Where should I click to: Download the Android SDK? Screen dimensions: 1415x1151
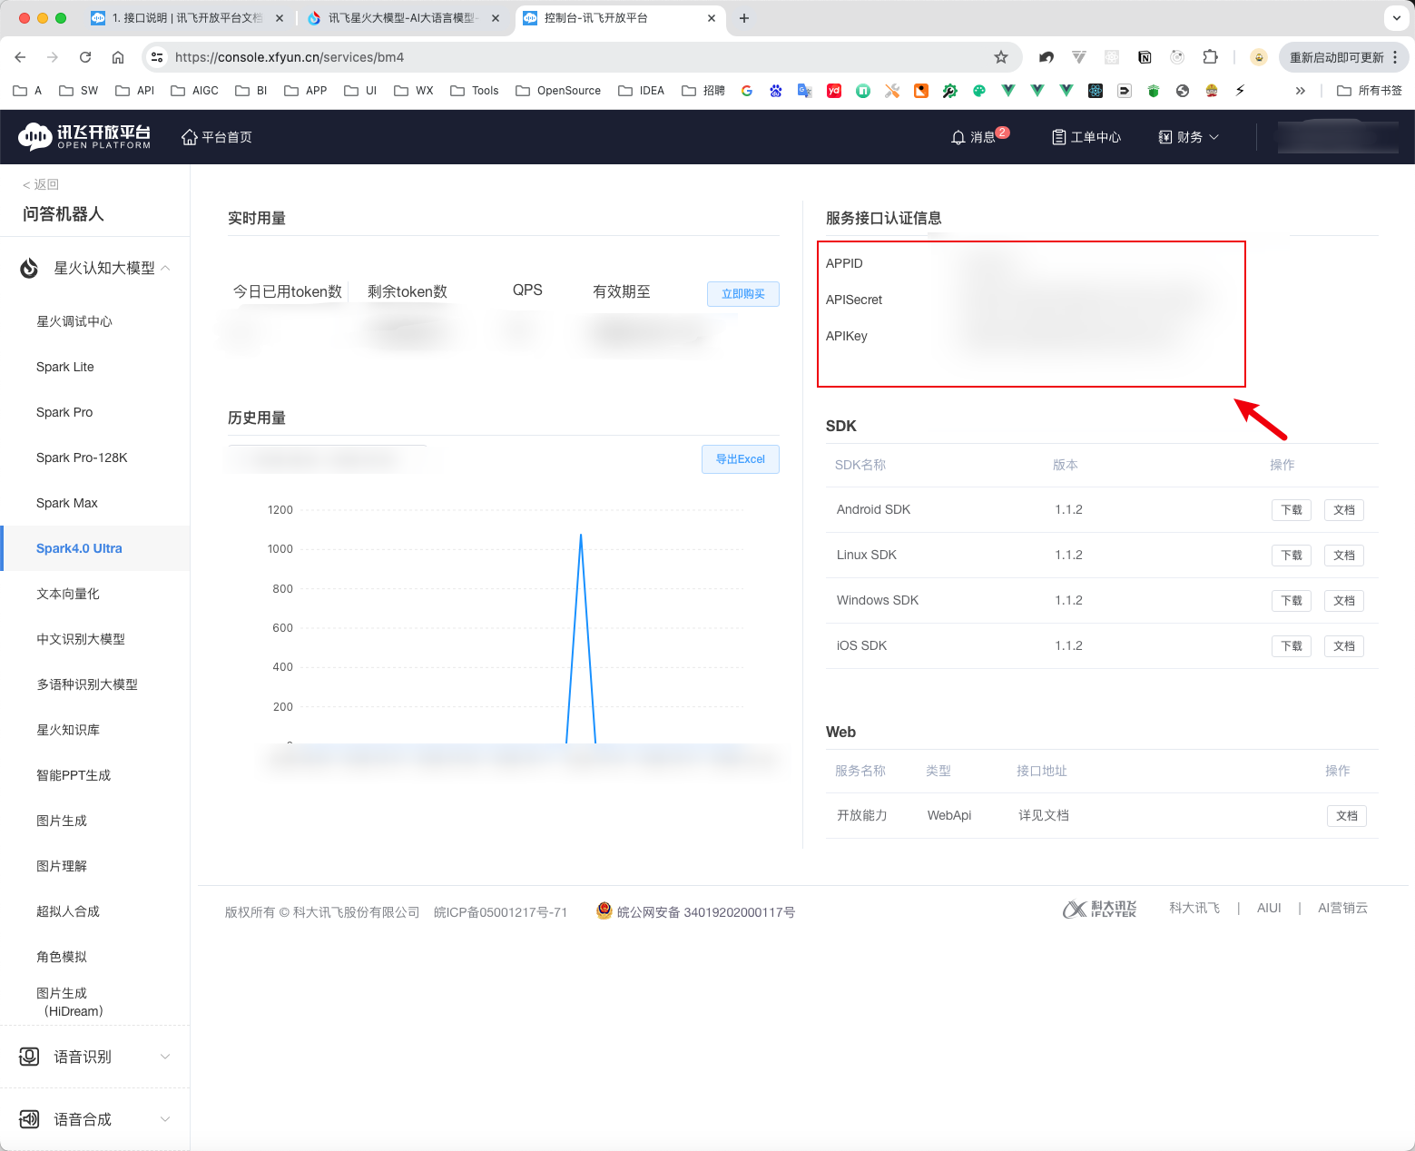pos(1291,510)
